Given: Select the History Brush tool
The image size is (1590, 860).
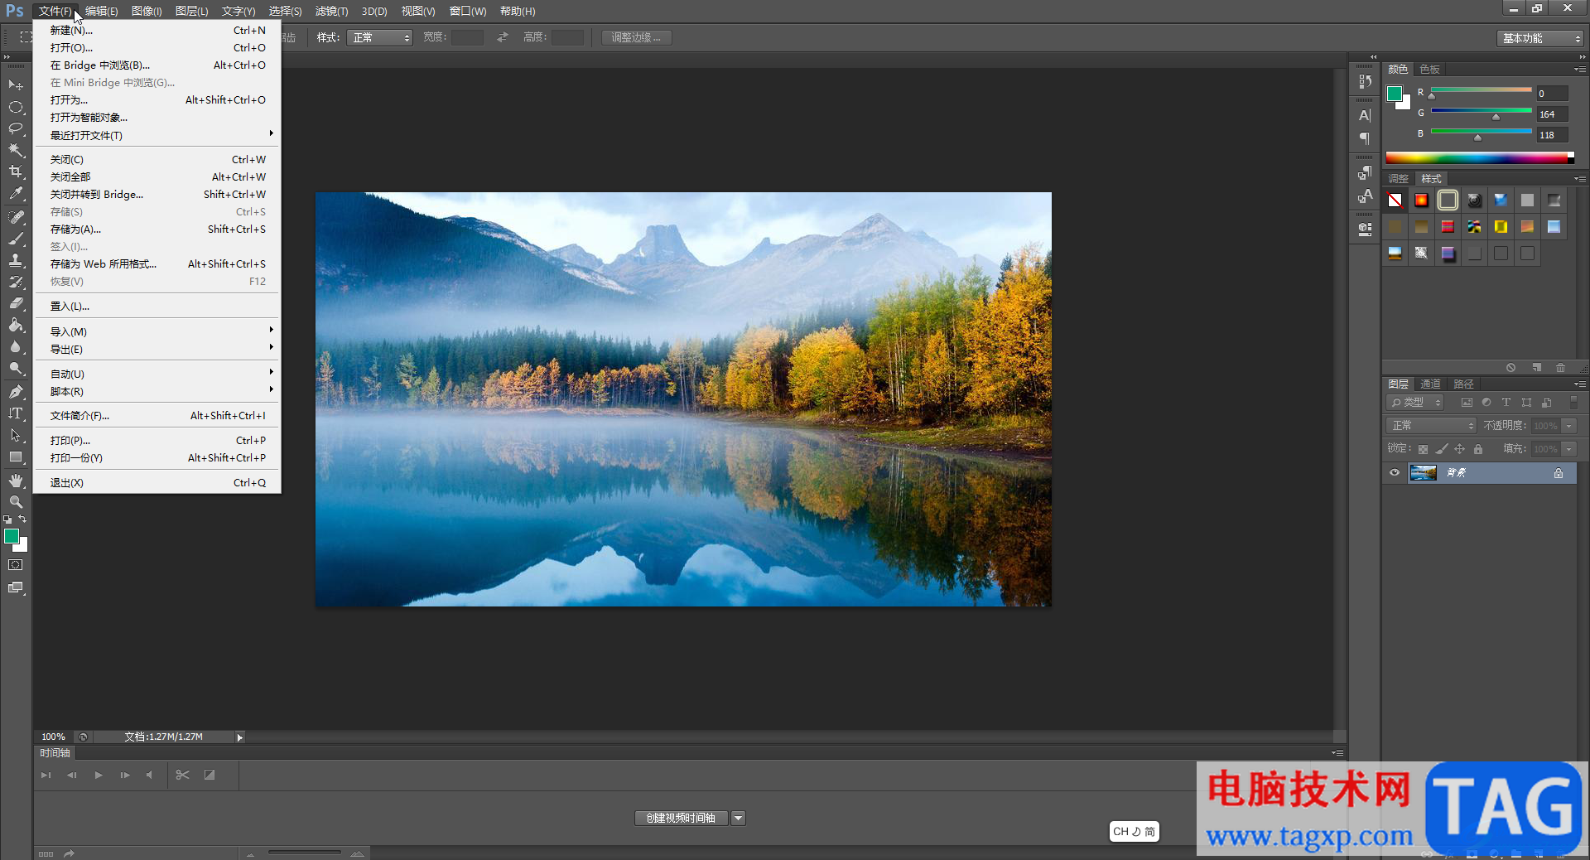Looking at the screenshot, I should [16, 282].
